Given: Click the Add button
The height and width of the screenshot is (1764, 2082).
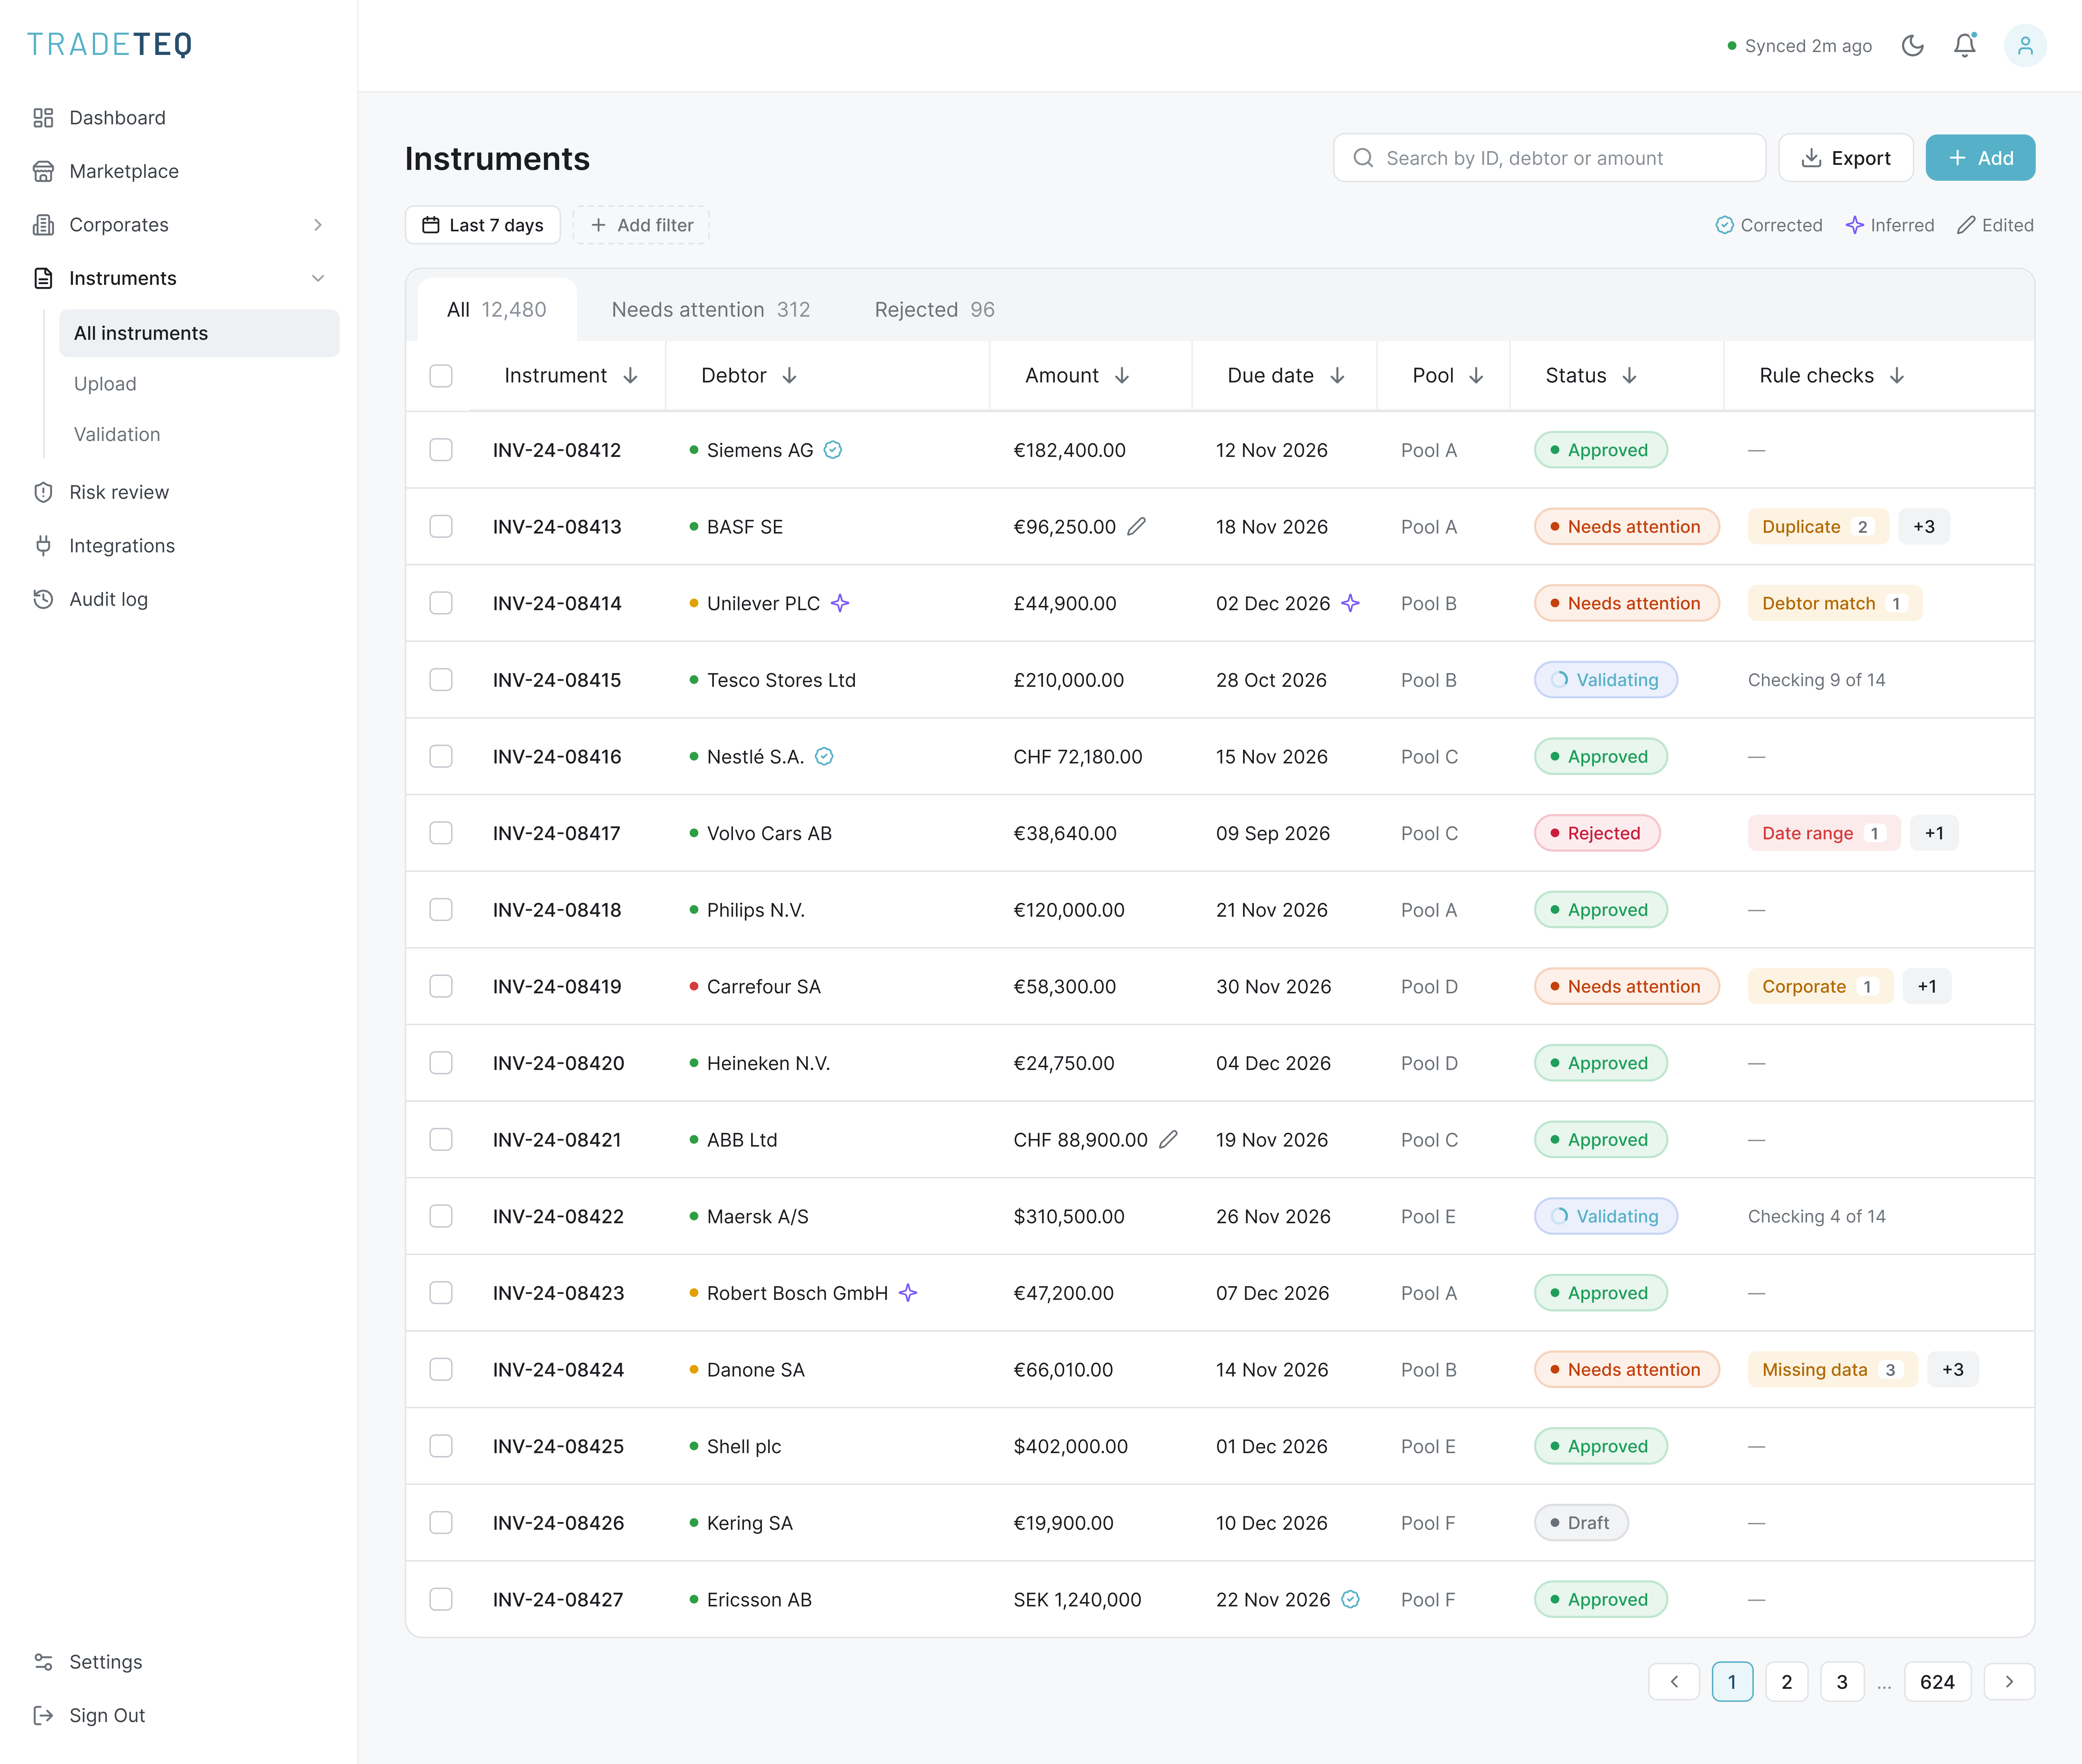Looking at the screenshot, I should [x=1980, y=158].
